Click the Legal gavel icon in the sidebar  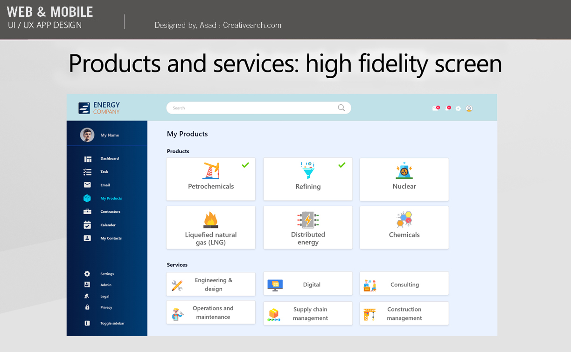coord(88,296)
